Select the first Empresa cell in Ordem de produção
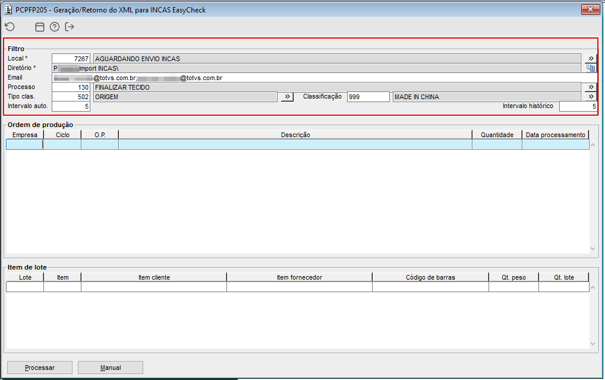Viewport: 605px width, 380px height. pos(25,144)
